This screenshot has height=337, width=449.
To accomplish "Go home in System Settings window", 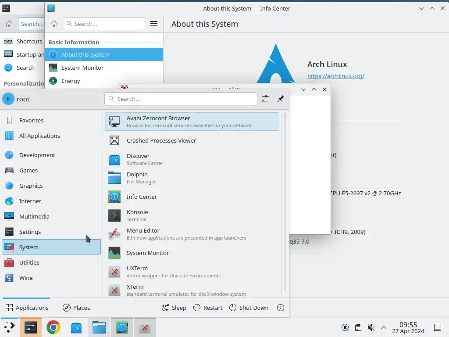I will pos(9,24).
